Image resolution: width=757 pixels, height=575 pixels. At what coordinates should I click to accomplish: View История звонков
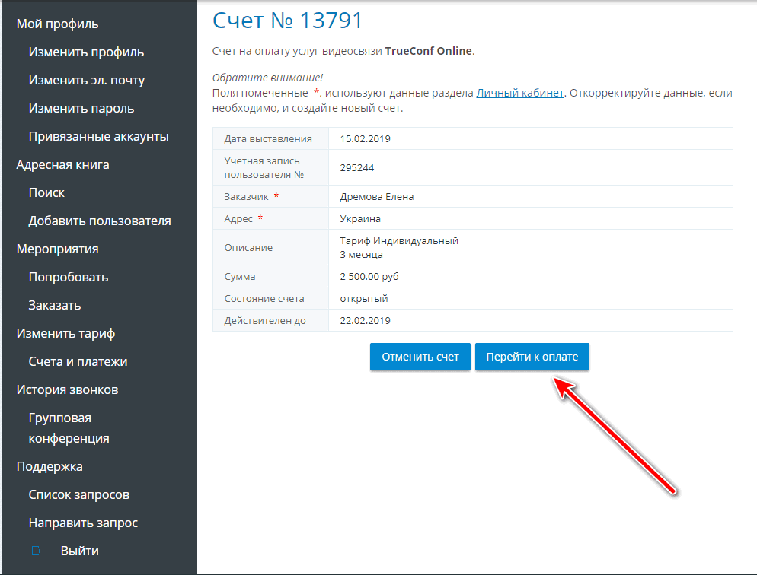67,389
